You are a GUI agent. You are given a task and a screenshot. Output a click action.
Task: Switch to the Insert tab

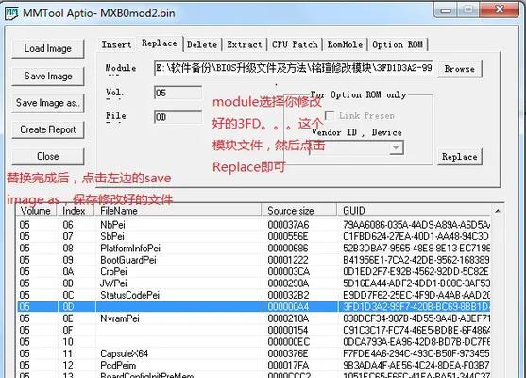tap(116, 44)
